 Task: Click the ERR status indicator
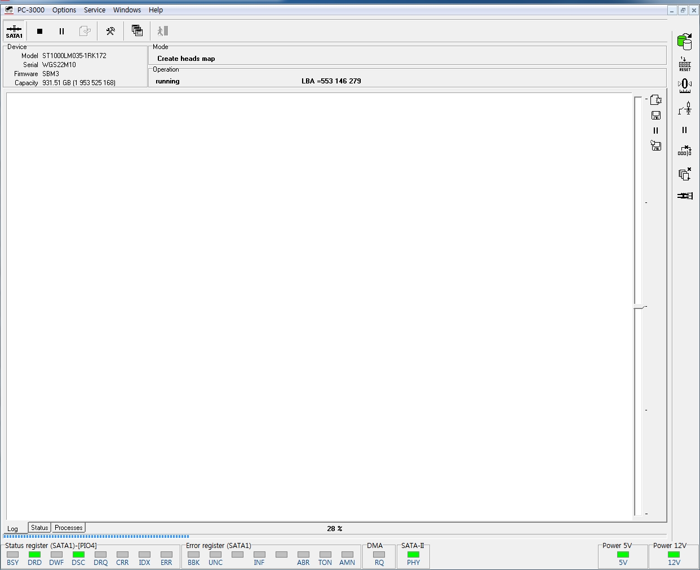166,555
